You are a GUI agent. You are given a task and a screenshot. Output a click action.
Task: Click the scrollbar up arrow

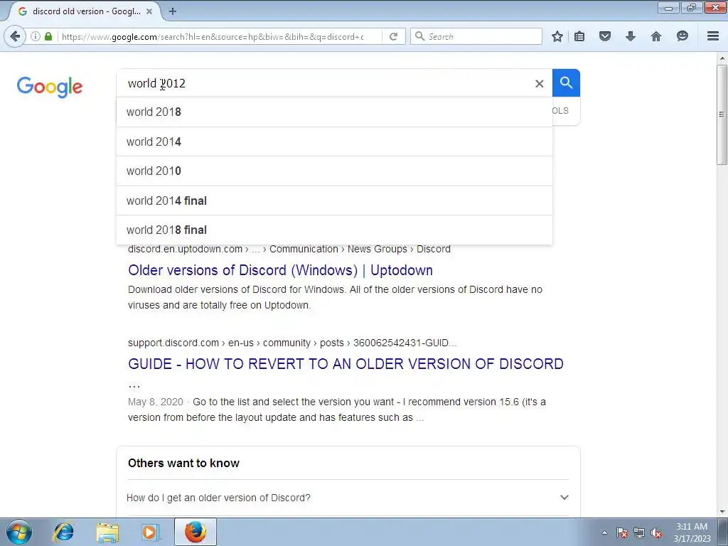(x=722, y=58)
